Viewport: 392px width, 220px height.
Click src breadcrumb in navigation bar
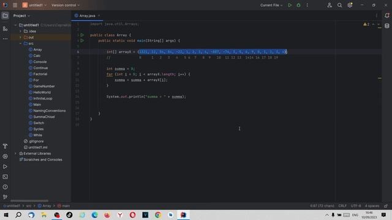pyautogui.click(x=29, y=206)
